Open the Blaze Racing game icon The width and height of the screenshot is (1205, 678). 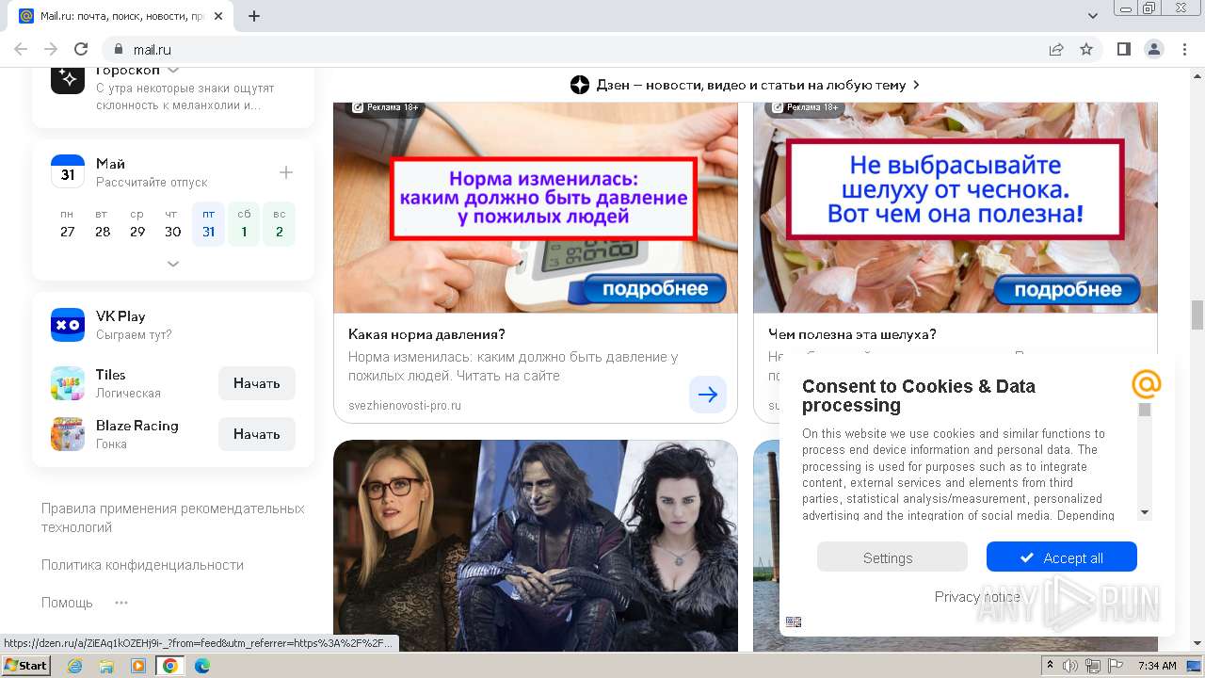(68, 434)
